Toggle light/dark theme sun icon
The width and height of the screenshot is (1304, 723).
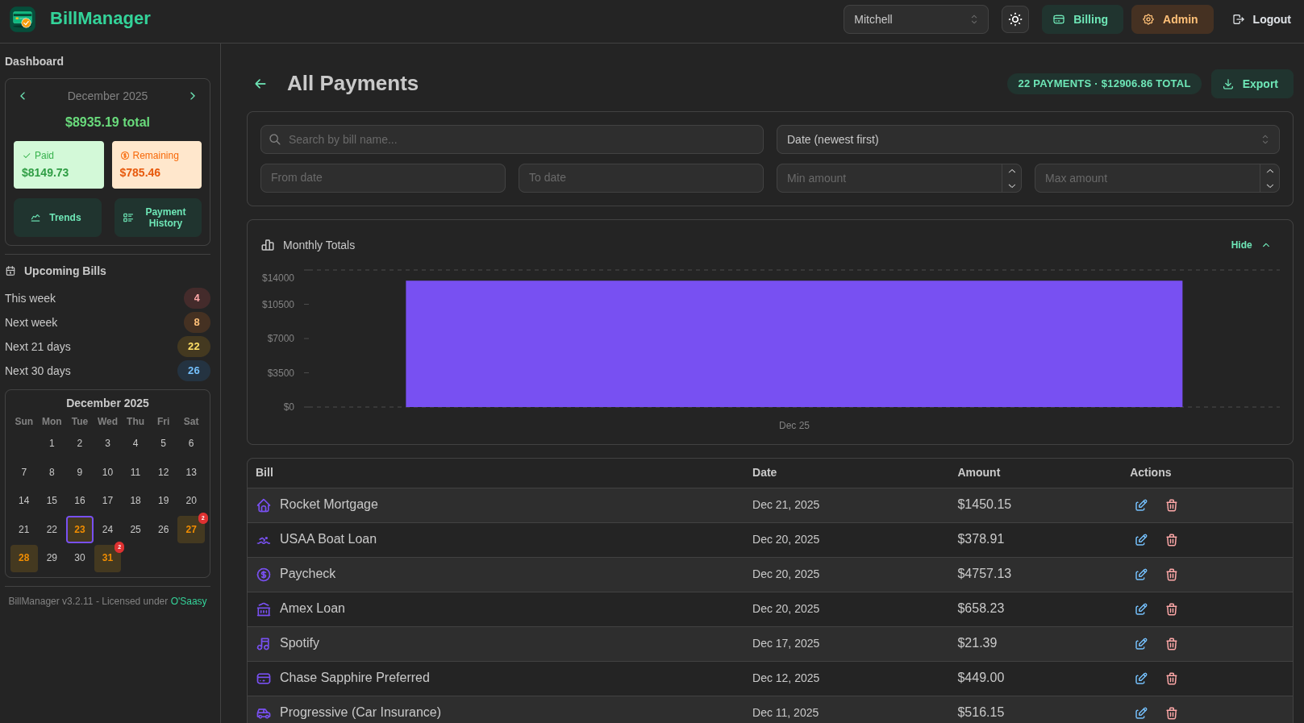pyautogui.click(x=1015, y=19)
